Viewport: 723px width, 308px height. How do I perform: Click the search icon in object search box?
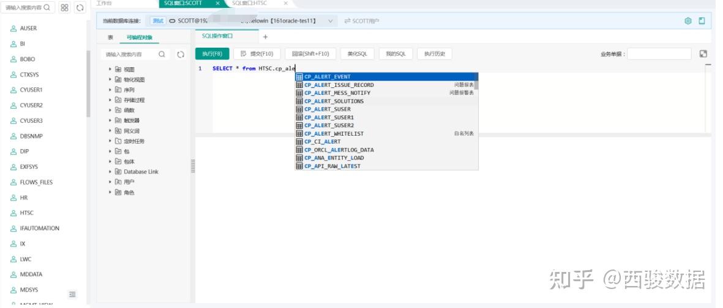click(x=162, y=54)
